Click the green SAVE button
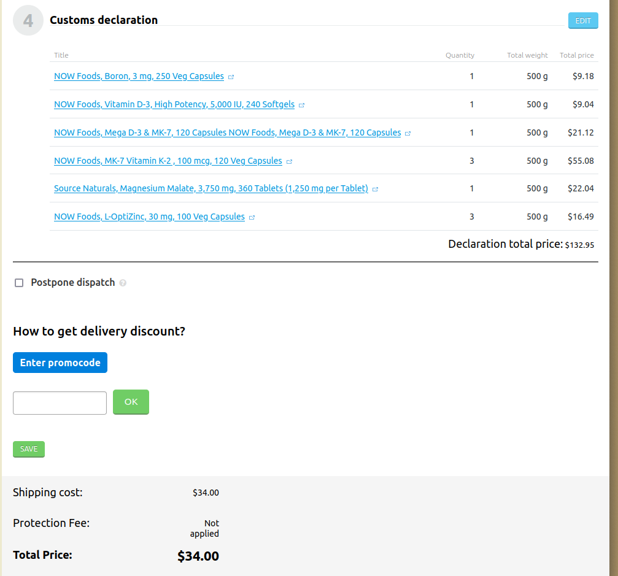 coord(29,449)
